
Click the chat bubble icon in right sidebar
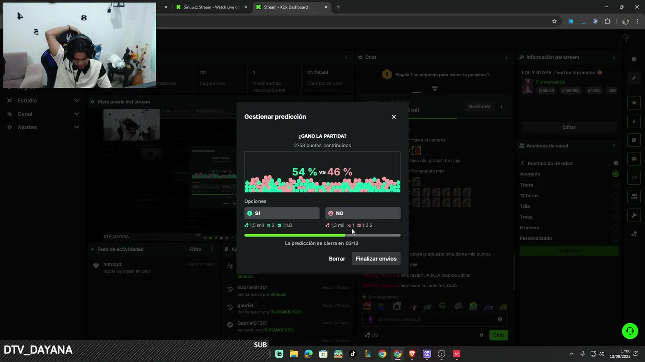[x=634, y=159]
